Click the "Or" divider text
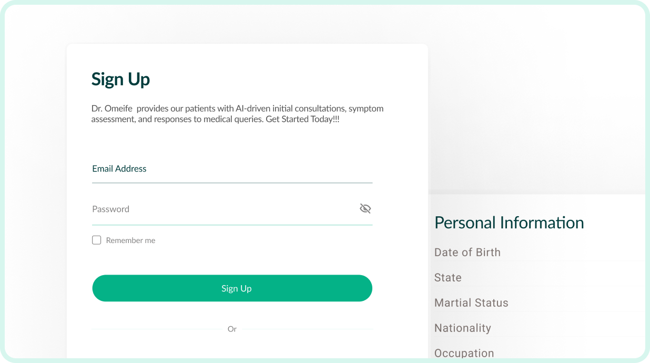Screen dimensions: 650x363 tap(232, 329)
